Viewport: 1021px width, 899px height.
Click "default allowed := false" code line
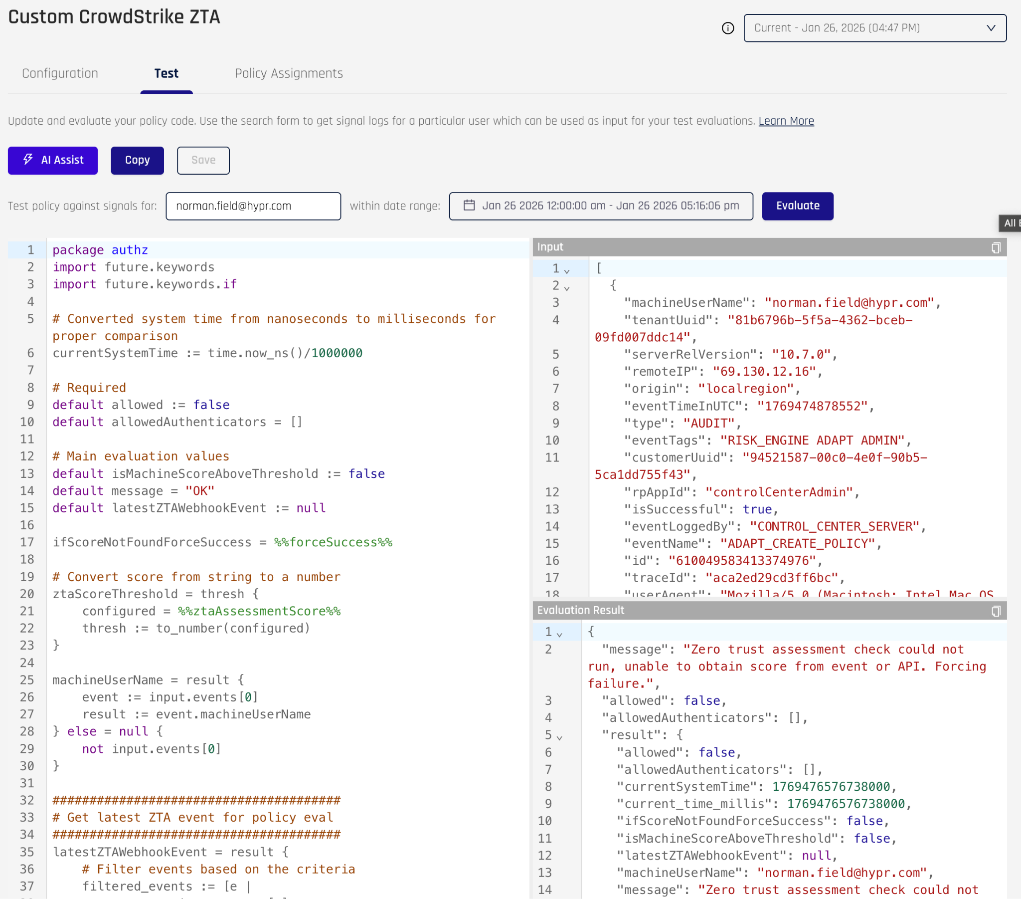point(141,405)
